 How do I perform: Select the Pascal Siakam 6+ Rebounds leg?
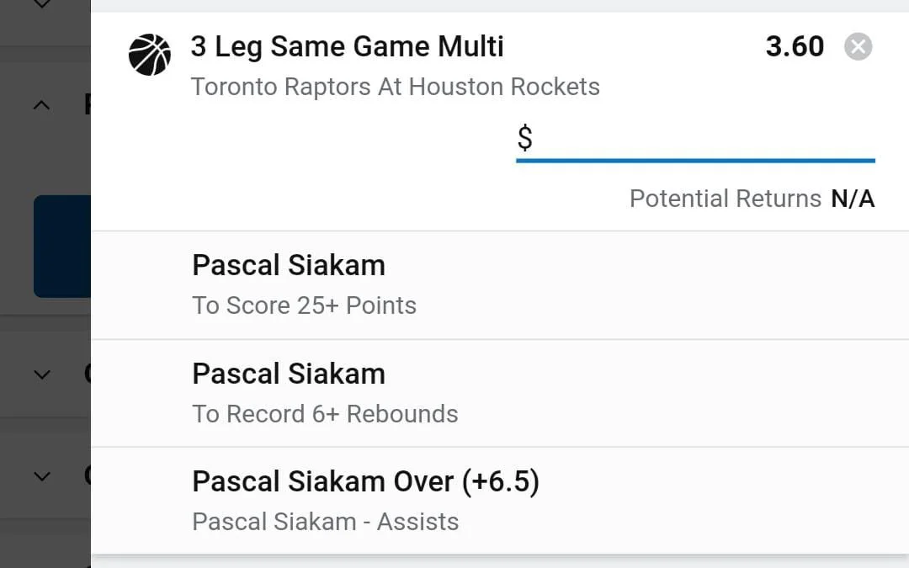tap(289, 374)
